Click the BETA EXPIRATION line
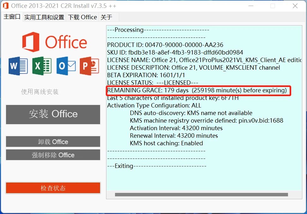307x214 pixels. 146,75
